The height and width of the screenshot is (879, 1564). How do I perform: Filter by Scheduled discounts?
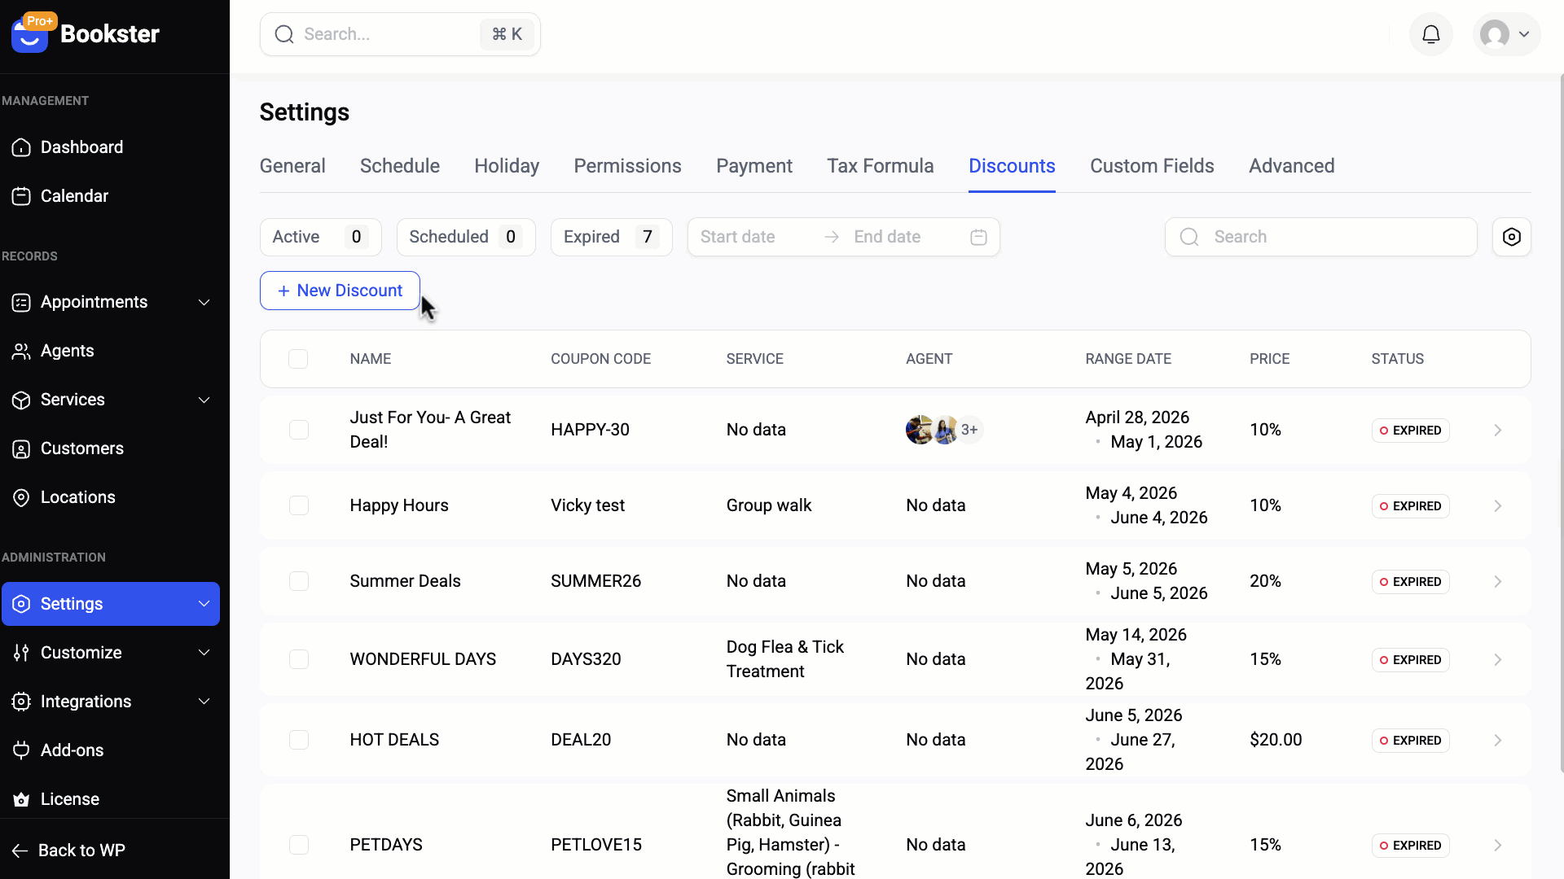pyautogui.click(x=466, y=237)
